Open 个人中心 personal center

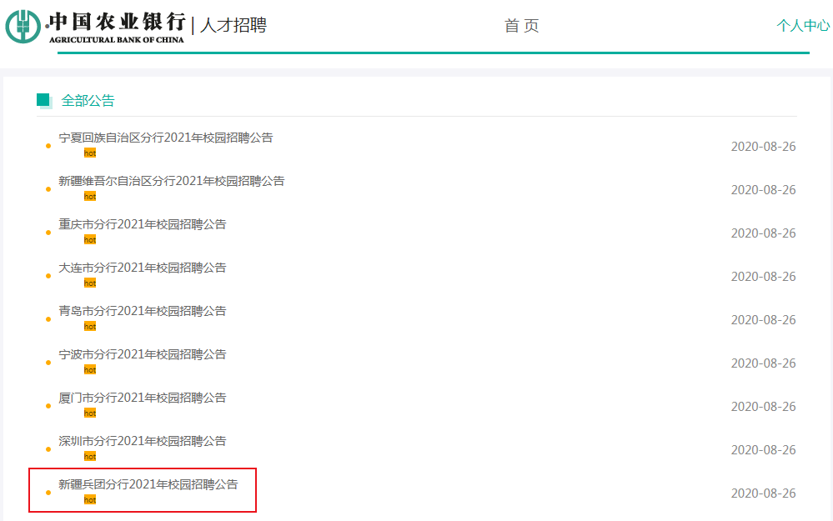pos(803,26)
